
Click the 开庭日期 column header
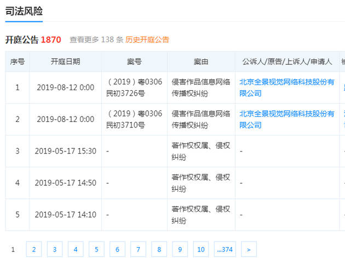pos(65,62)
